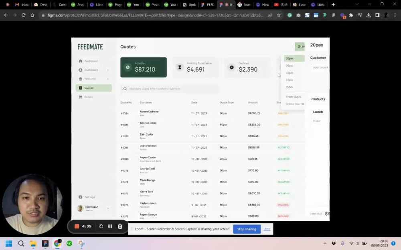Click the Customers avatar icon in the sidebar
This screenshot has height=250, width=401.
point(81,70)
